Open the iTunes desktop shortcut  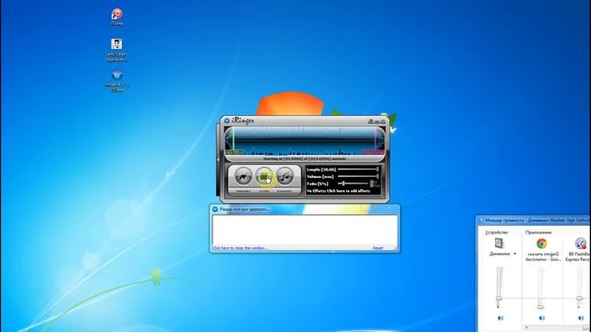coord(117,17)
